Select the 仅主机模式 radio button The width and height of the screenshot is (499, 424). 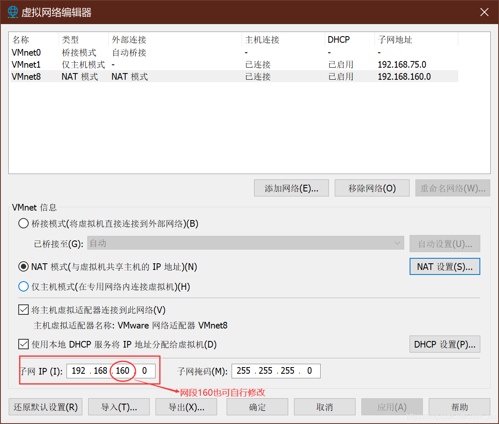coord(24,287)
